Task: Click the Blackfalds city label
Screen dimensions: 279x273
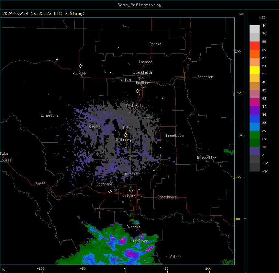Action: tap(143, 72)
